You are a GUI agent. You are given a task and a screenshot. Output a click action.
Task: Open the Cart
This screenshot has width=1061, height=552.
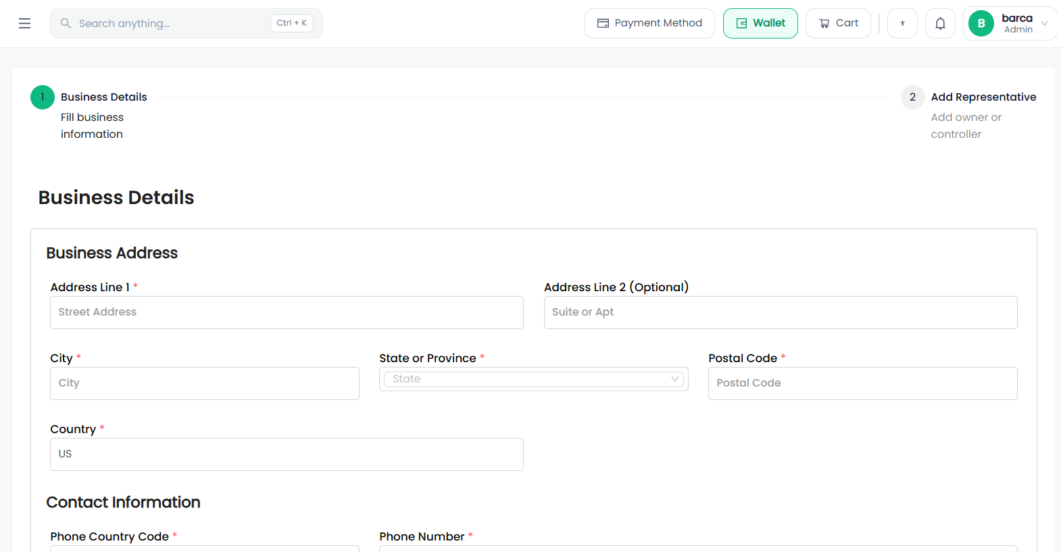point(838,24)
